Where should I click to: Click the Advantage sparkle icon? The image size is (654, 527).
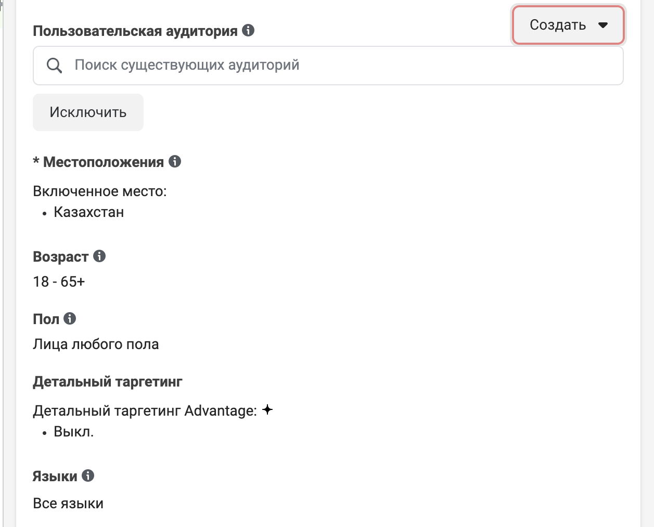267,410
